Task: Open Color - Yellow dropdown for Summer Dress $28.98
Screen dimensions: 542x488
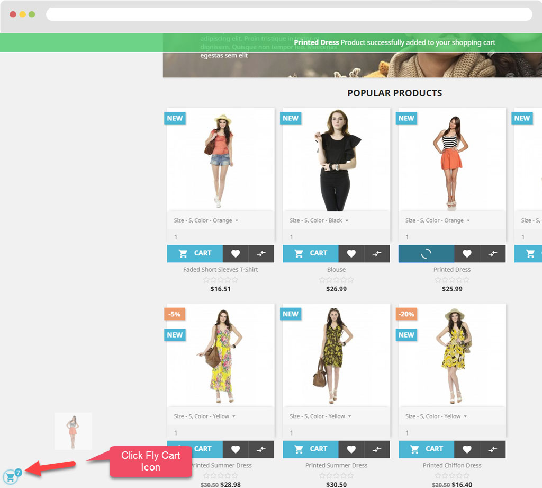Action: 221,416
